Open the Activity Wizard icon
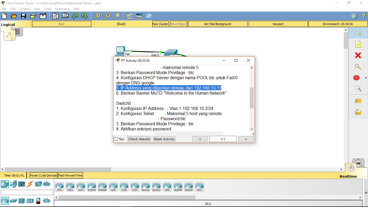This screenshot has width=368, height=207. tap(43, 16)
